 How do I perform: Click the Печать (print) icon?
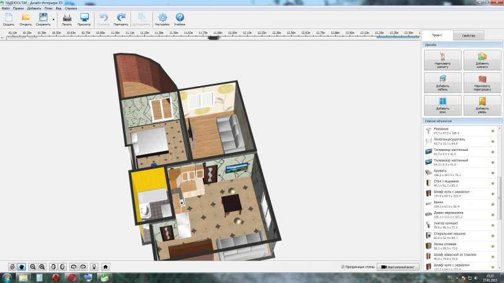tap(67, 18)
